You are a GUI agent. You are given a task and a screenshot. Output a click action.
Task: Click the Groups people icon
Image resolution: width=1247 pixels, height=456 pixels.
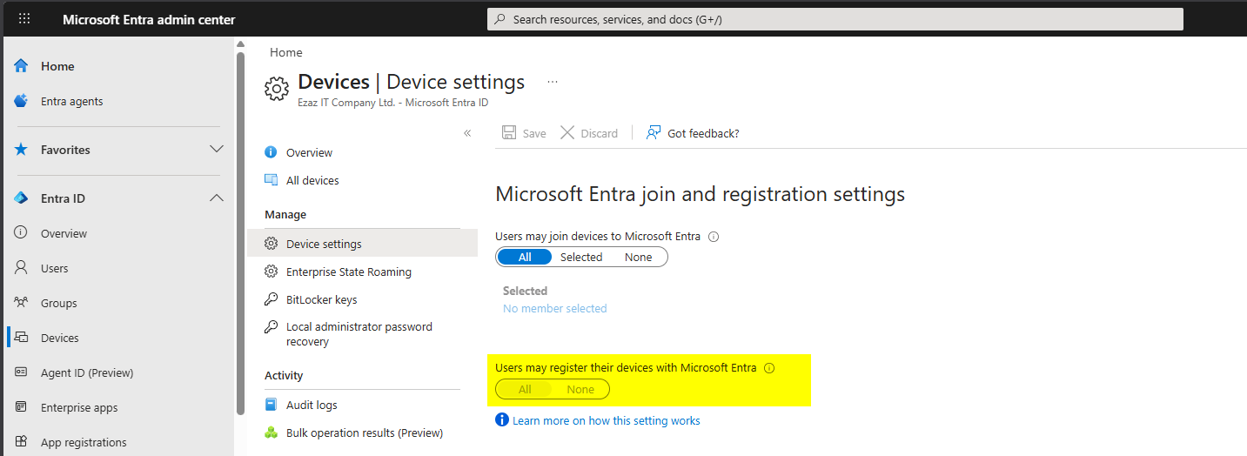pos(21,303)
